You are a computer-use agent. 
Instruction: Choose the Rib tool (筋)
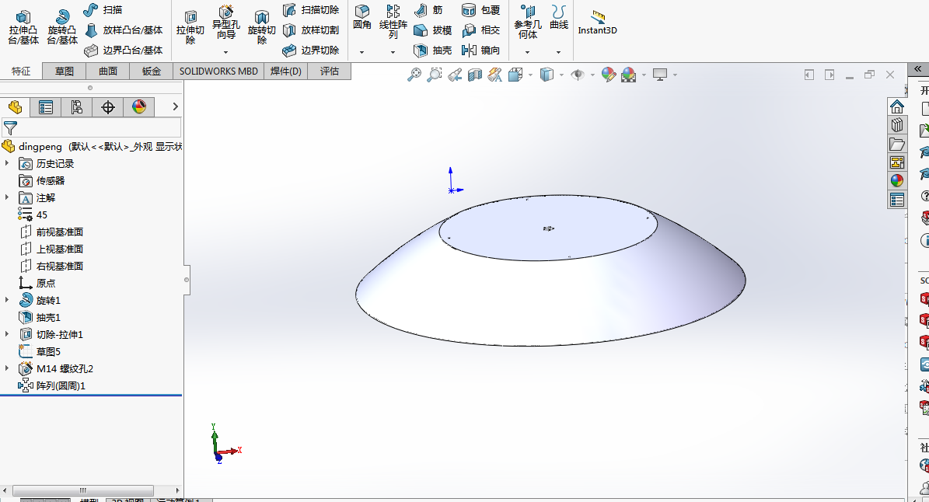429,10
